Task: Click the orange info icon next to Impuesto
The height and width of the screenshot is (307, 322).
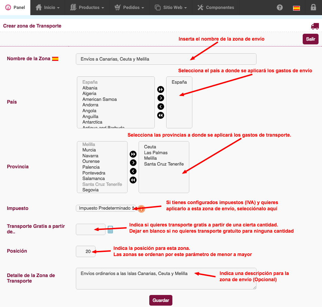Action: [141, 209]
